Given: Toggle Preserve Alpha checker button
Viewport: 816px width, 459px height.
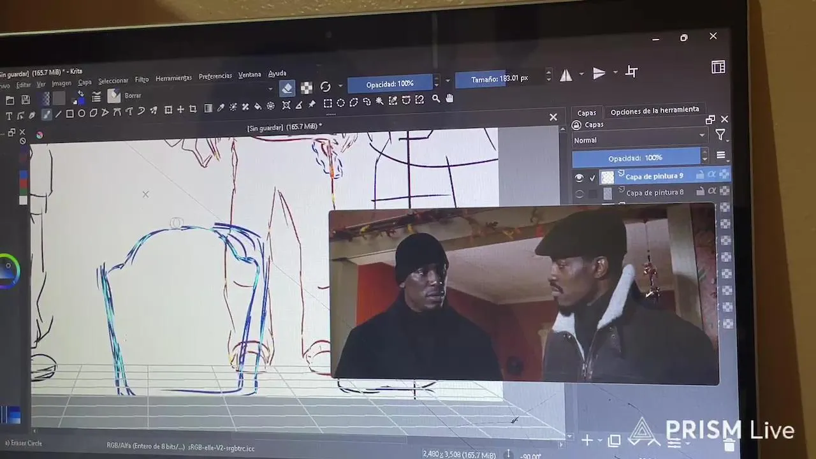Looking at the screenshot, I should tap(307, 87).
